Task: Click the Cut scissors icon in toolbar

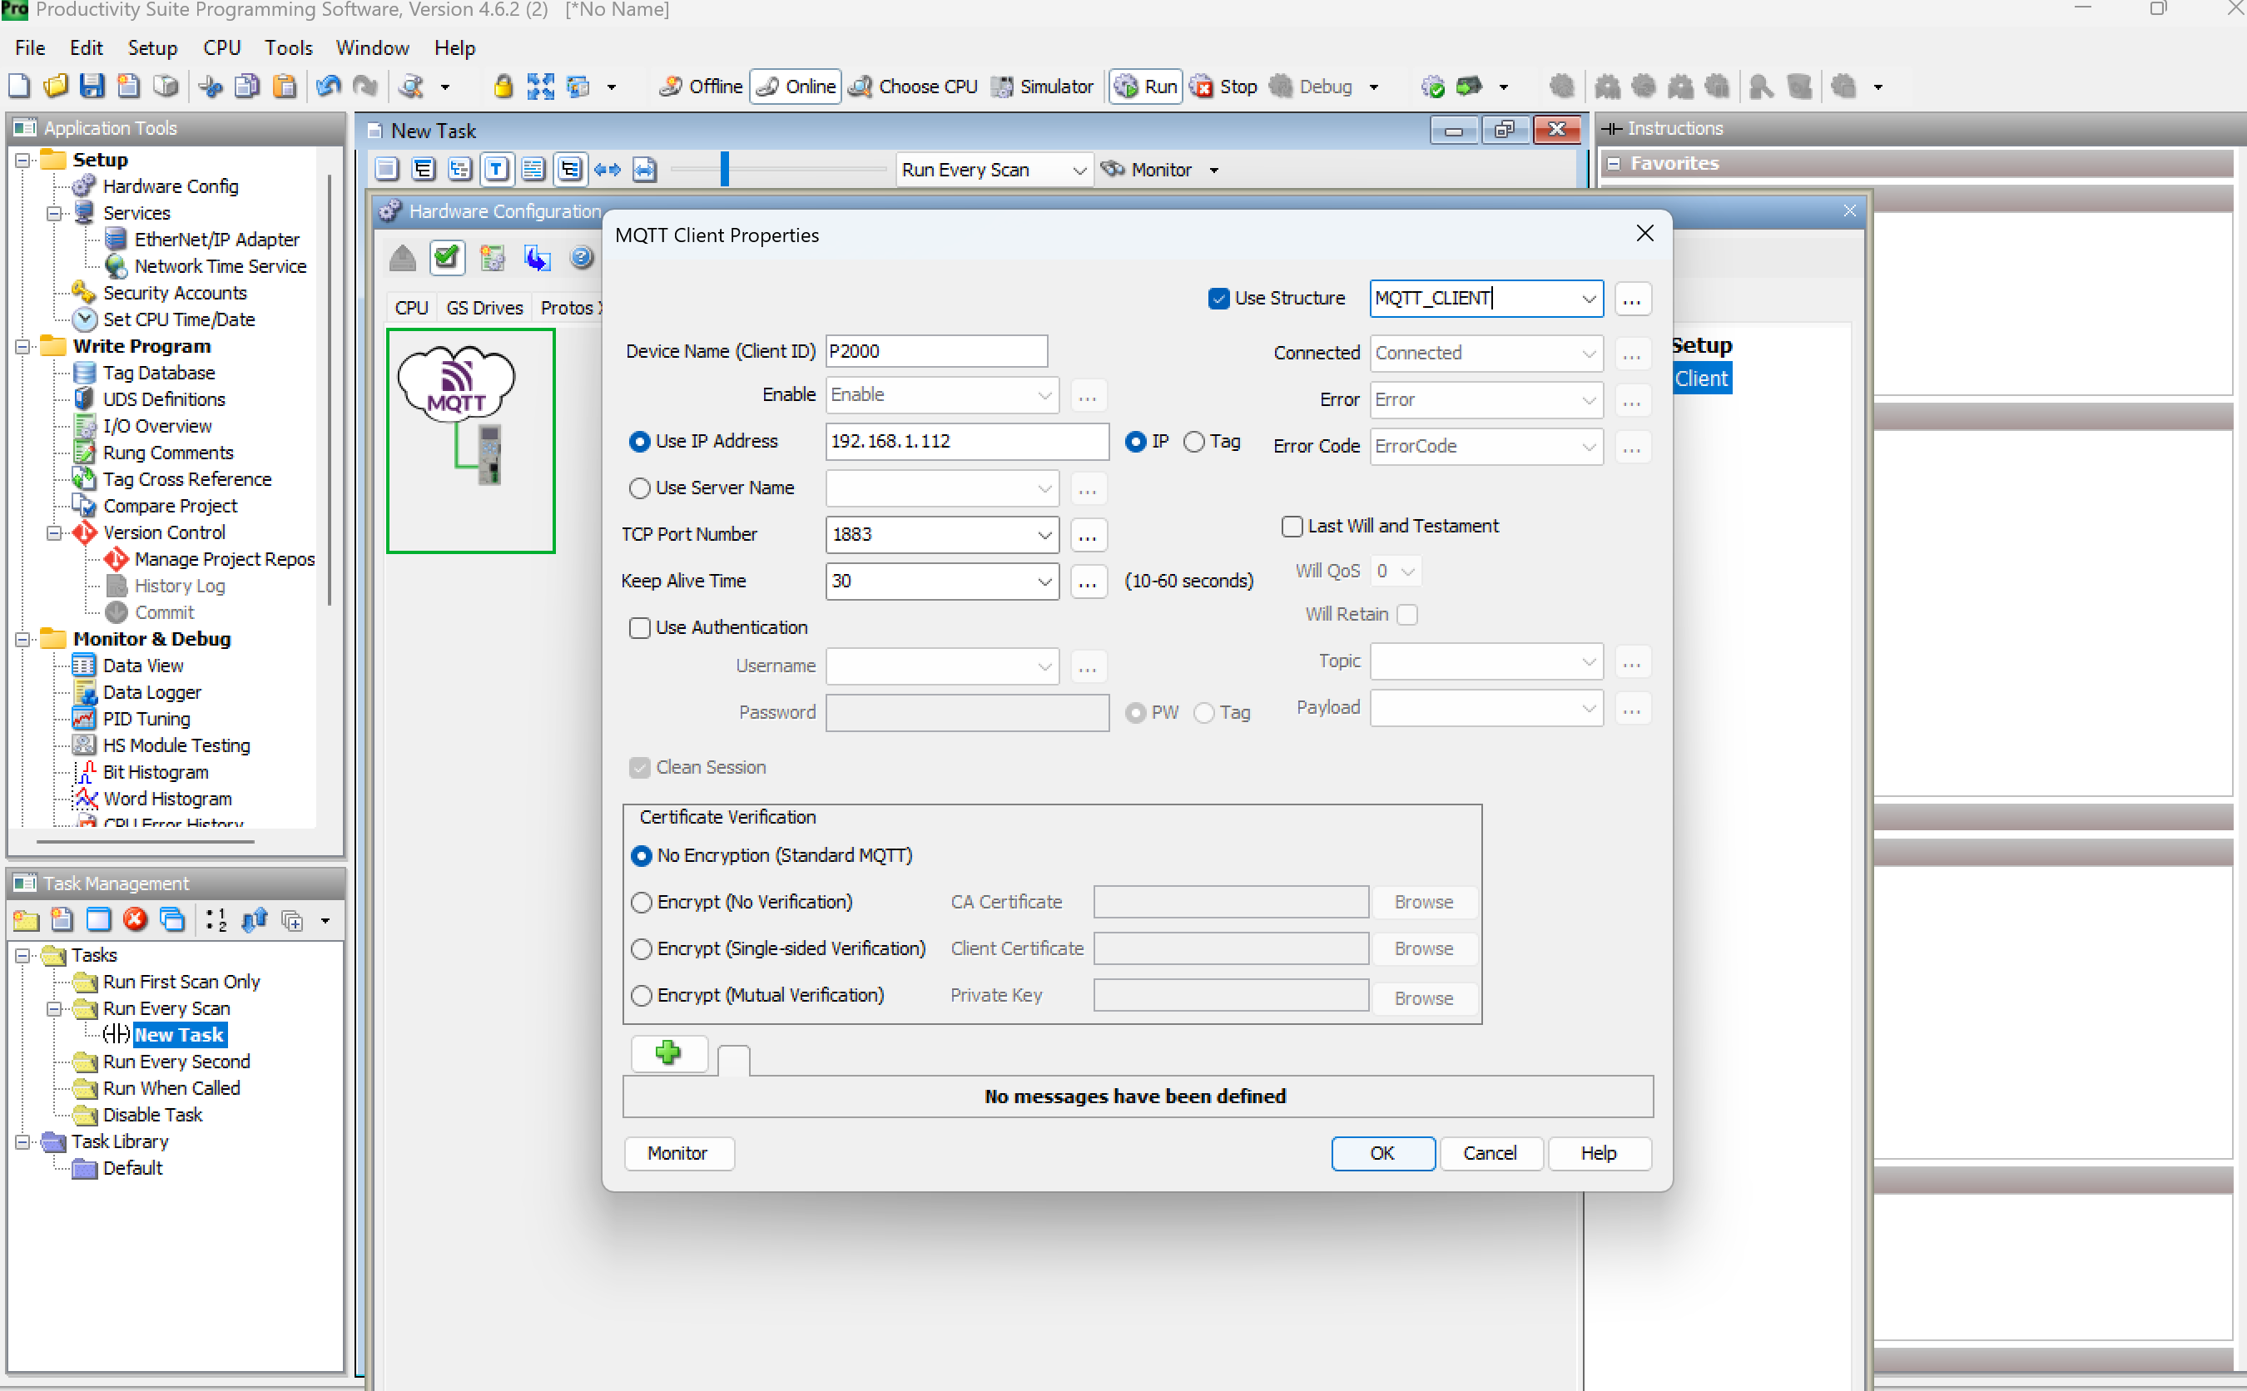Action: click(211, 87)
